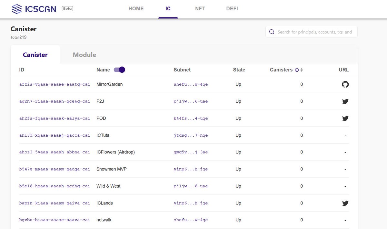This screenshot has width=387, height=229.
Task: Click the ID column header
Action: point(22,70)
